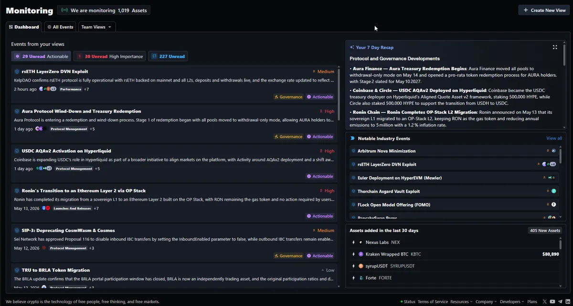Viewport: 573px width, 306px height.
Task: Click Medium importance label on SIP-3 card
Action: (323, 230)
